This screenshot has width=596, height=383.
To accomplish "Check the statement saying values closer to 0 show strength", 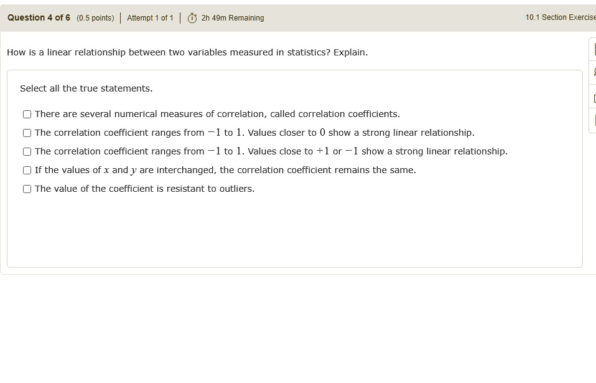I will pos(27,133).
